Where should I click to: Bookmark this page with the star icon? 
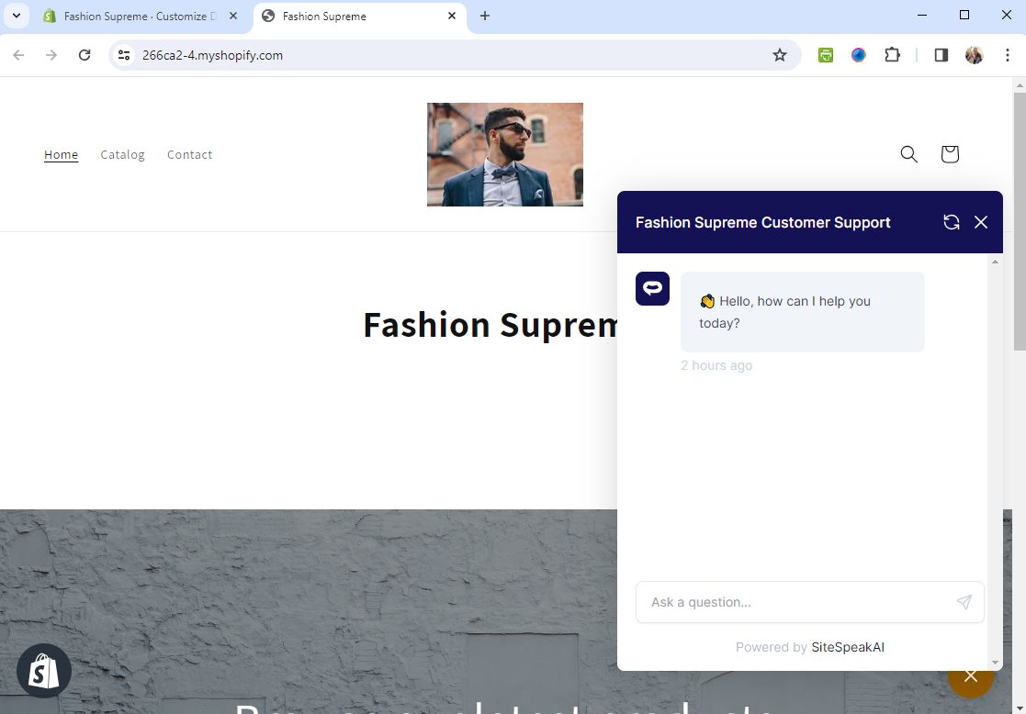click(x=779, y=55)
